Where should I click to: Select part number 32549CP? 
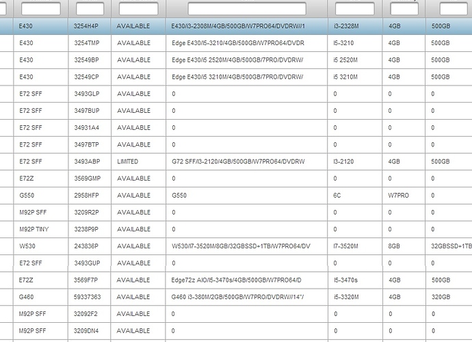[86, 77]
